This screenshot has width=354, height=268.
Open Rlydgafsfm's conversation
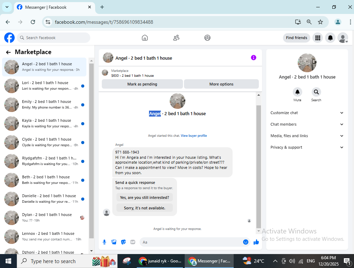(x=44, y=161)
